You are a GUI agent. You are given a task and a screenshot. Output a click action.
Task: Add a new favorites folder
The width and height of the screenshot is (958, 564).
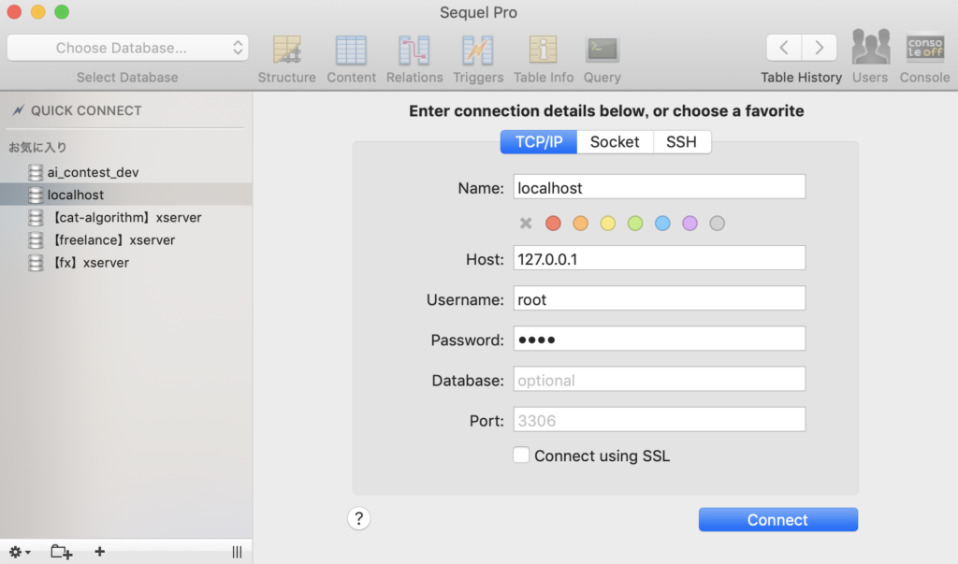click(x=61, y=552)
